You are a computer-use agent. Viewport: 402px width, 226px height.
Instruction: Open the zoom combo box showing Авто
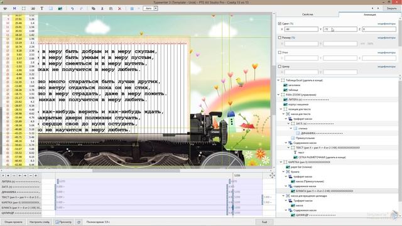pos(150,8)
